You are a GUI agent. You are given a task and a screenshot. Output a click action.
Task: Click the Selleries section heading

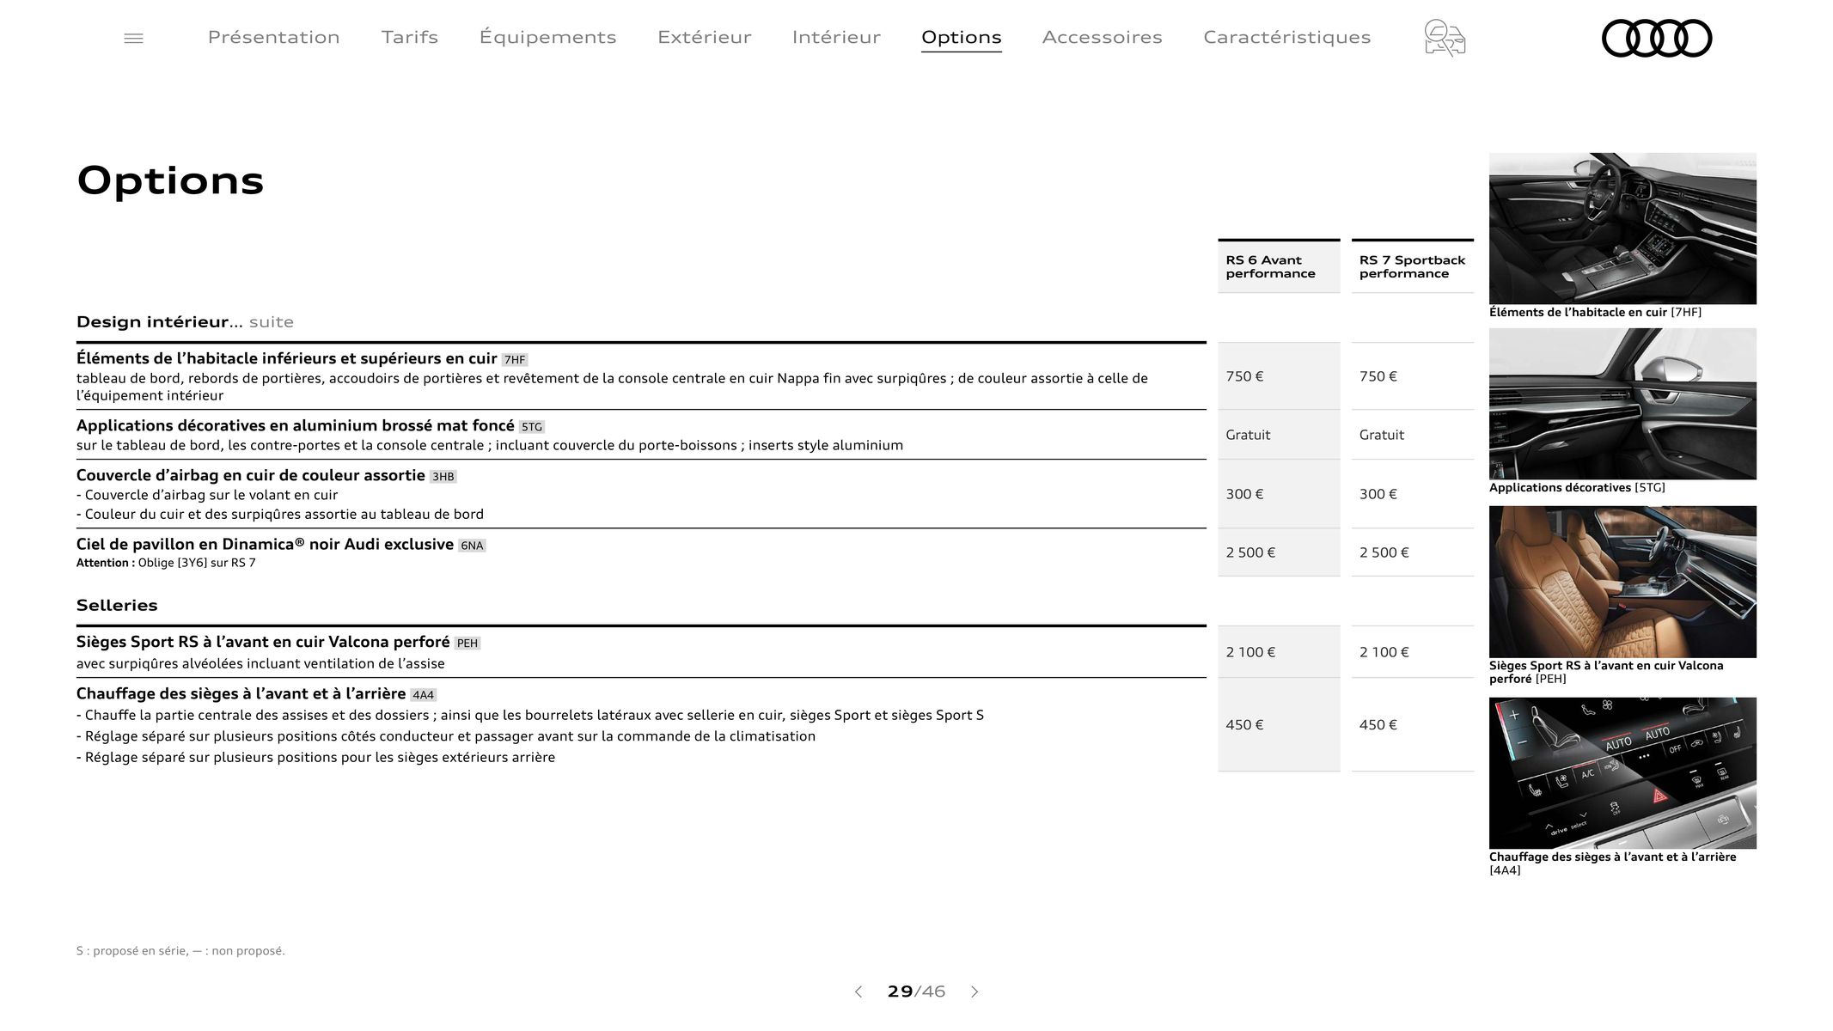tap(117, 605)
